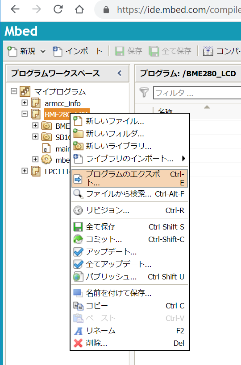Click the browser forward arrow
241x365 pixels.
click(37, 9)
